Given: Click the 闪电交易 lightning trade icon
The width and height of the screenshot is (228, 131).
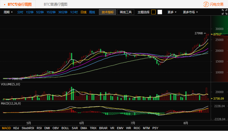Looking at the screenshot, I should (x=206, y=4).
